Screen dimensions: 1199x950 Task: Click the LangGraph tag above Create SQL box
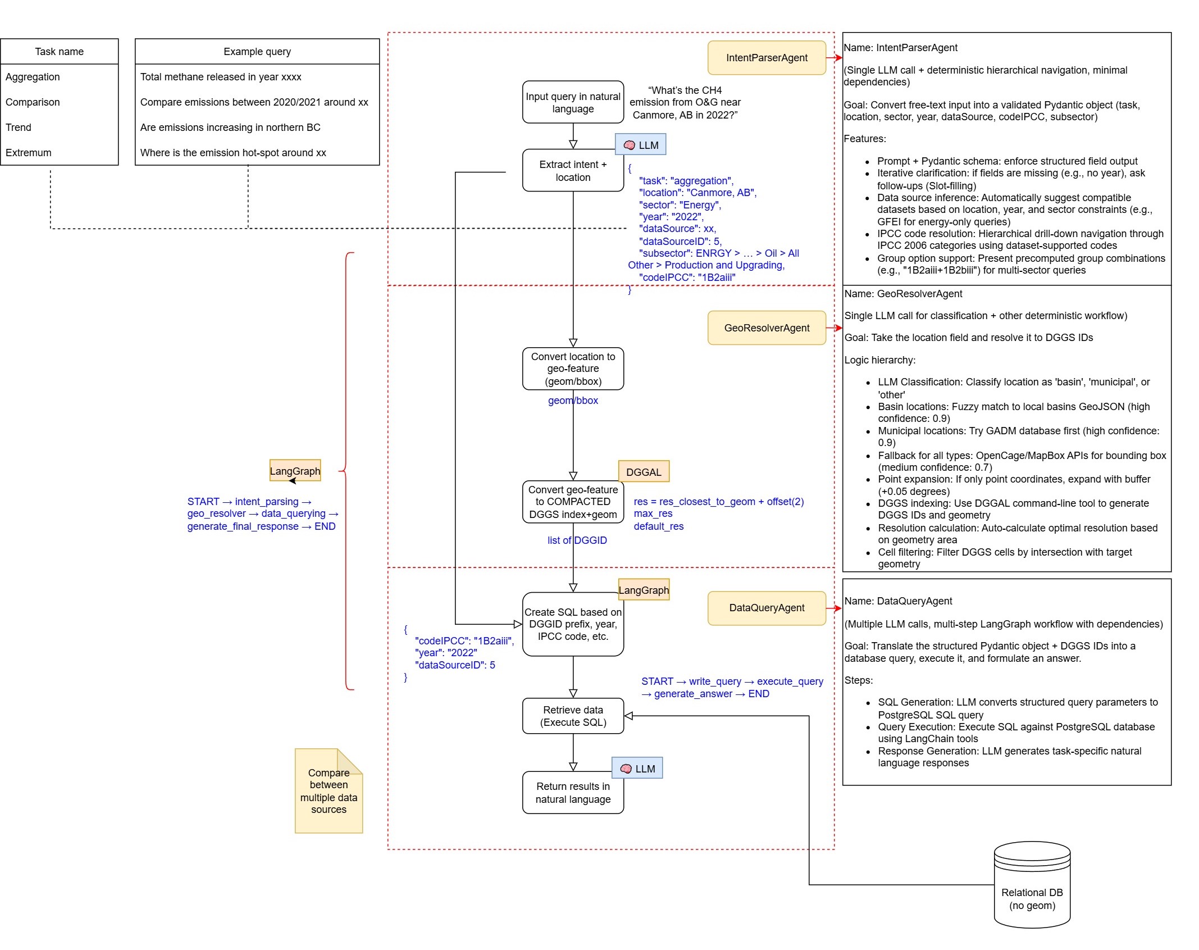click(644, 590)
